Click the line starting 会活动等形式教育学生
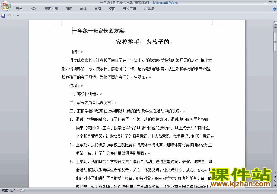This screenshot has height=194, width=277. (144, 170)
